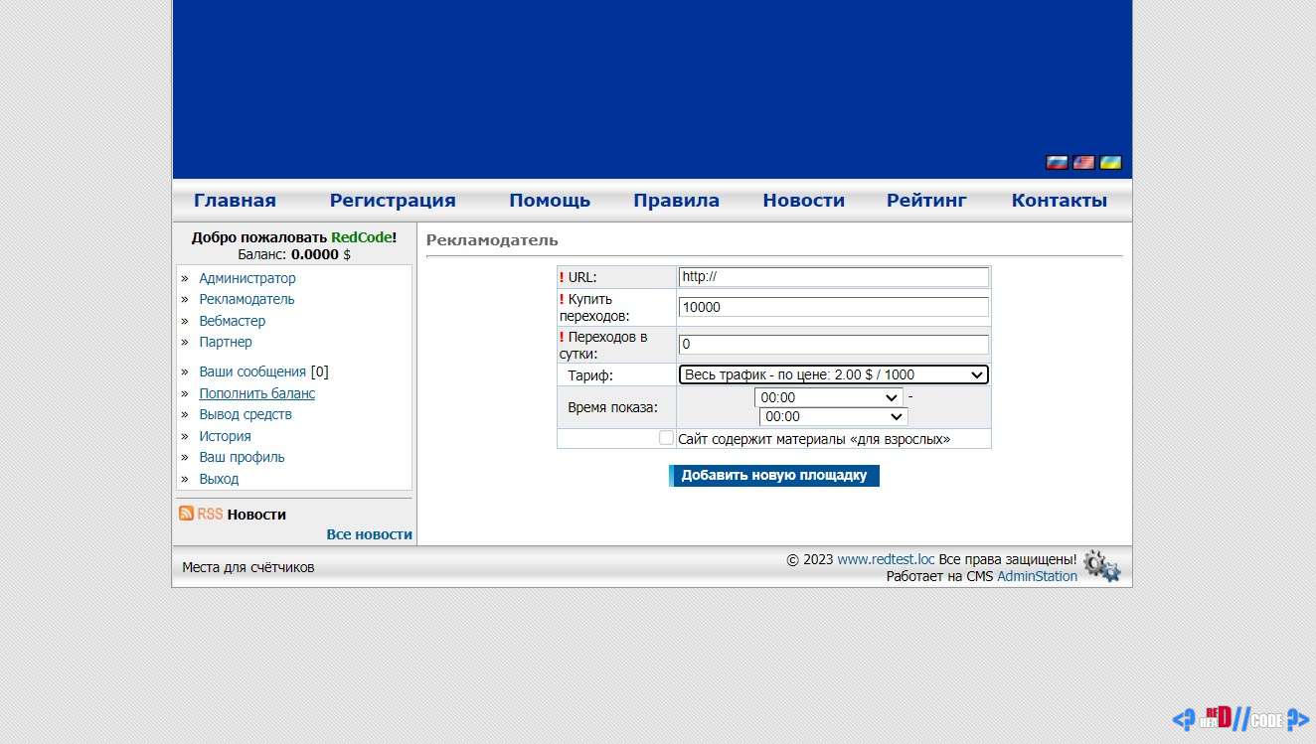
Task: Click the Пополнить баланс link
Action: (x=257, y=393)
